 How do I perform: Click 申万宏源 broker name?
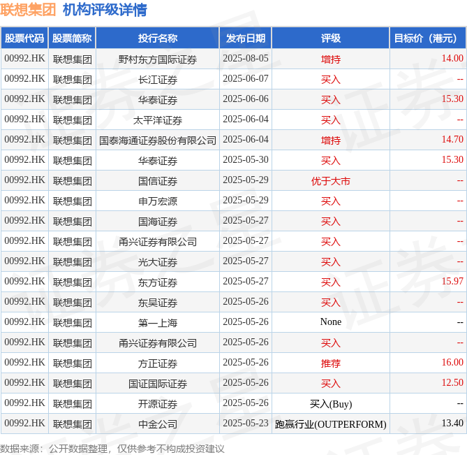pyautogui.click(x=158, y=201)
